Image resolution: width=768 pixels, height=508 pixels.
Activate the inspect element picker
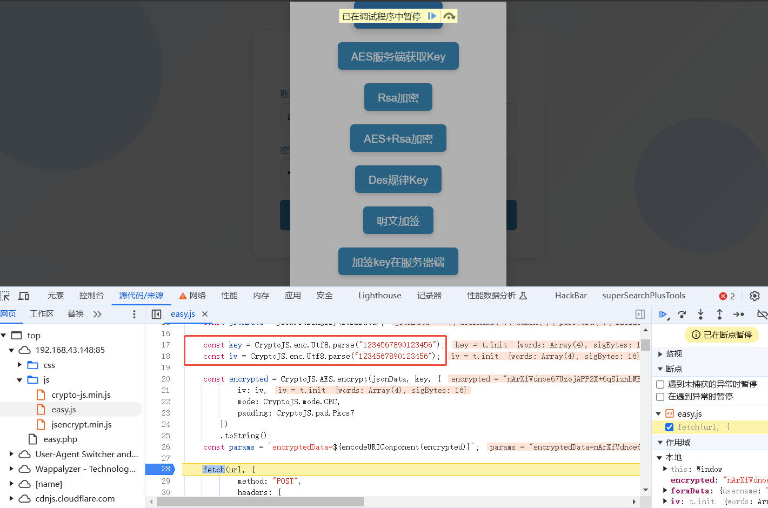(5, 296)
